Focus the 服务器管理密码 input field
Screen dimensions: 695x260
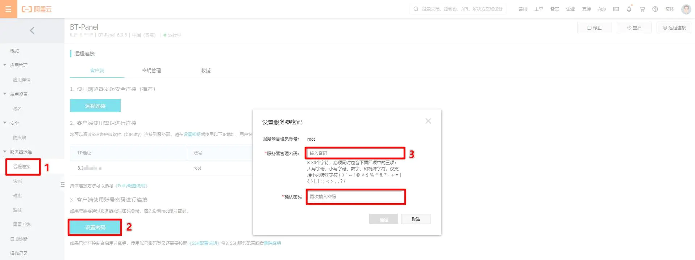[x=355, y=153]
